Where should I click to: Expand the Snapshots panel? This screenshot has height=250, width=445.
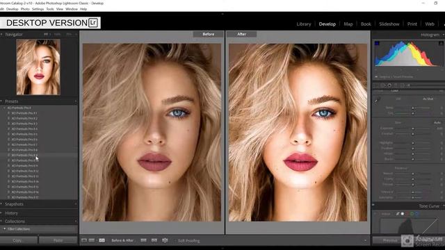coord(1,204)
